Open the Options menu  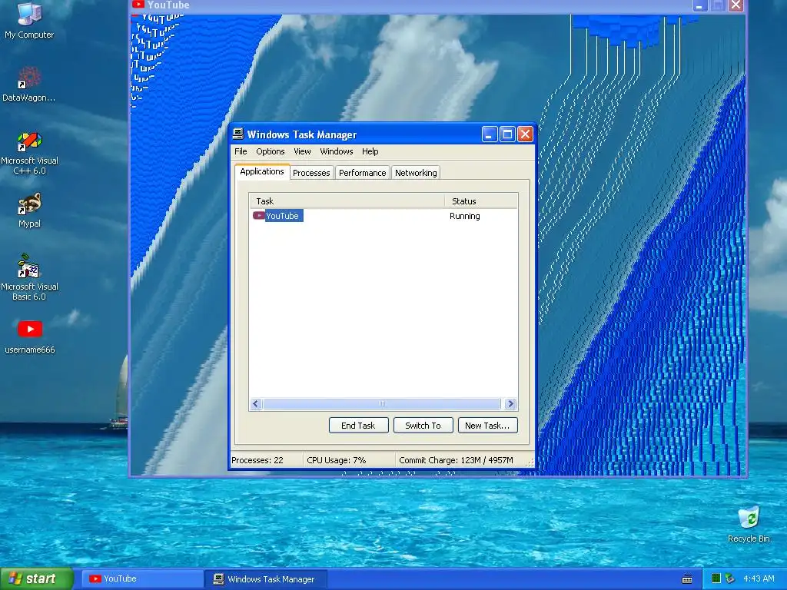point(270,151)
